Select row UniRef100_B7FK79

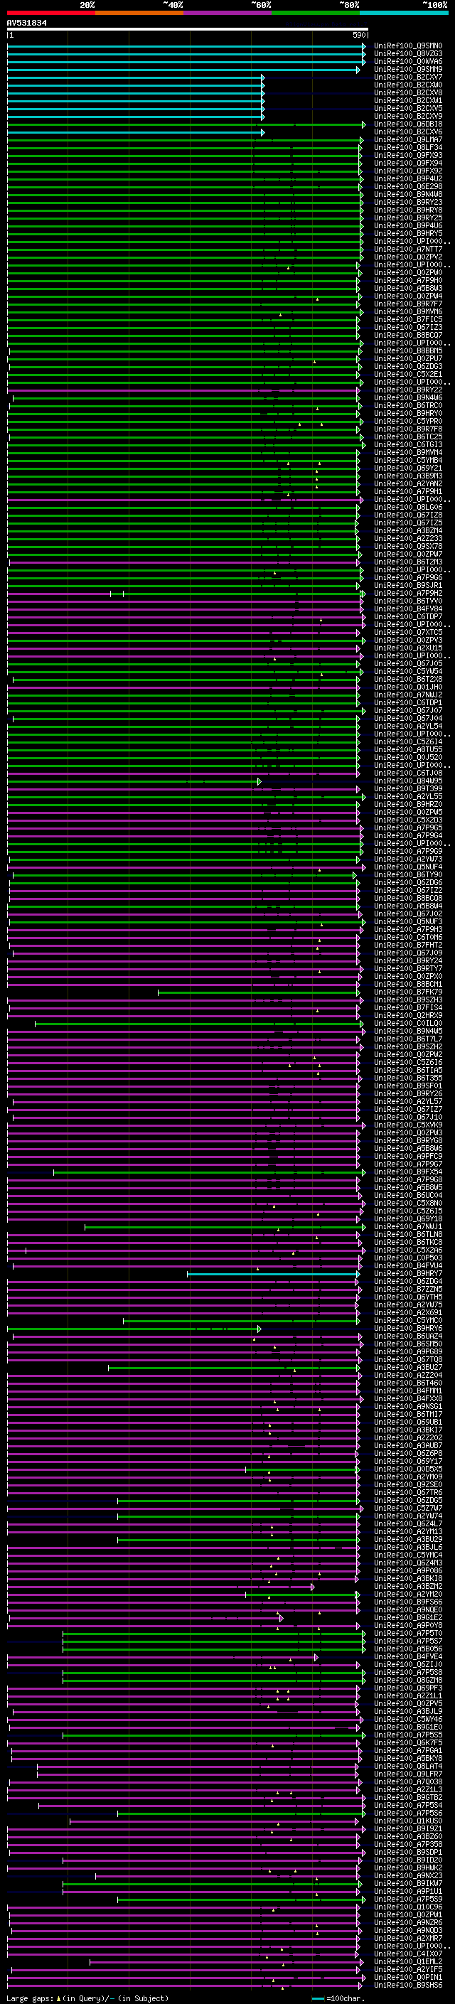pyautogui.click(x=408, y=992)
